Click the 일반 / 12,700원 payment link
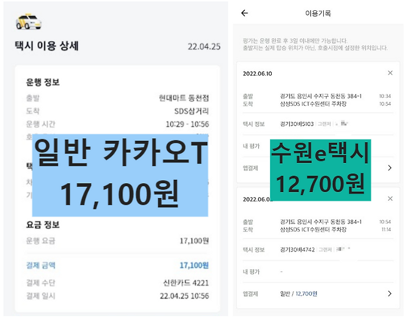This screenshot has height=318, width=406. (x=298, y=294)
